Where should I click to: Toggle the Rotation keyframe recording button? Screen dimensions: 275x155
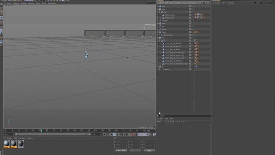[144, 134]
